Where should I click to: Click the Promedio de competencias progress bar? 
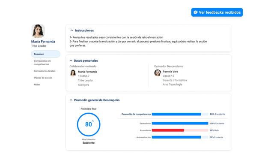click(180, 114)
